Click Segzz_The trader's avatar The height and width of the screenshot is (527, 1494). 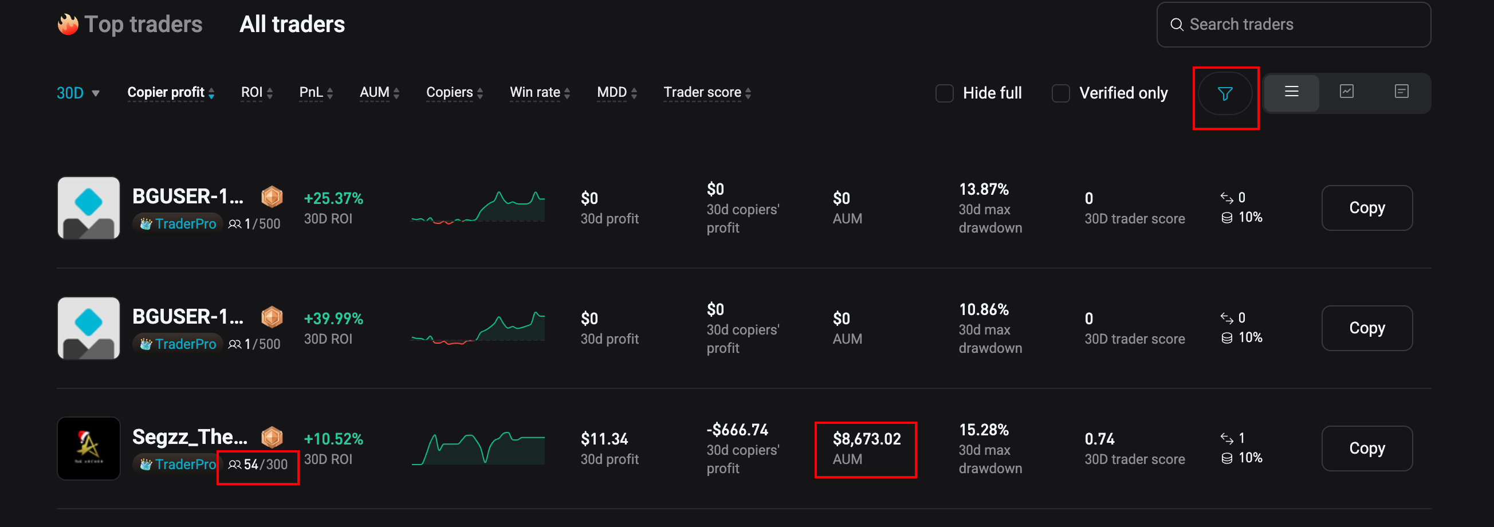coord(89,448)
